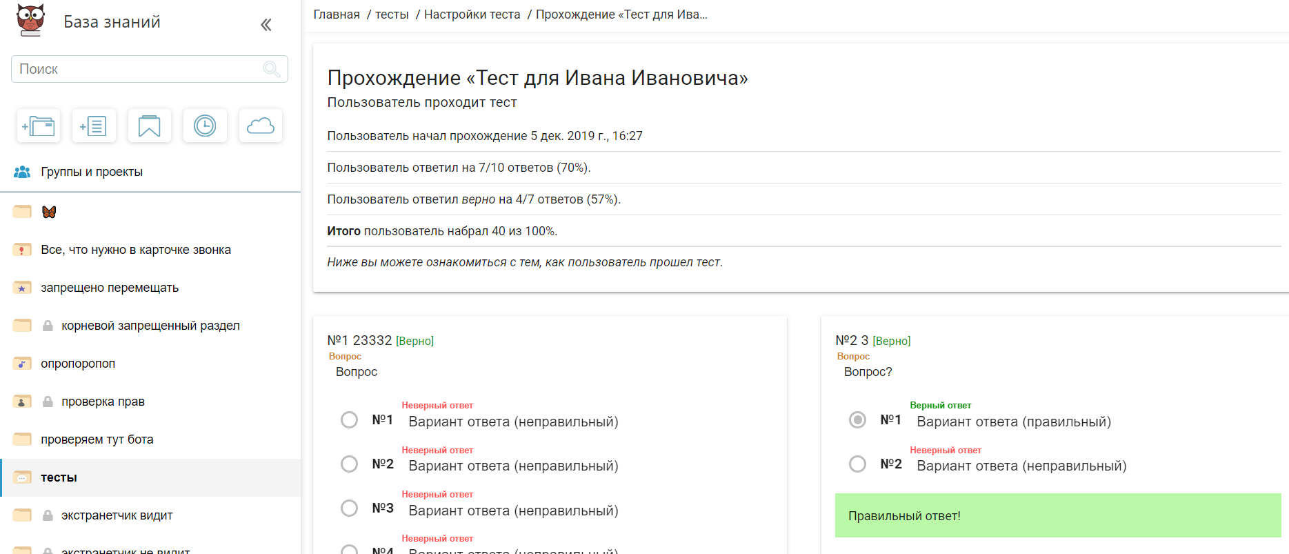Screen dimensions: 1289x554
Task: Select correct answer №1 radio in question №2
Action: [x=858, y=419]
